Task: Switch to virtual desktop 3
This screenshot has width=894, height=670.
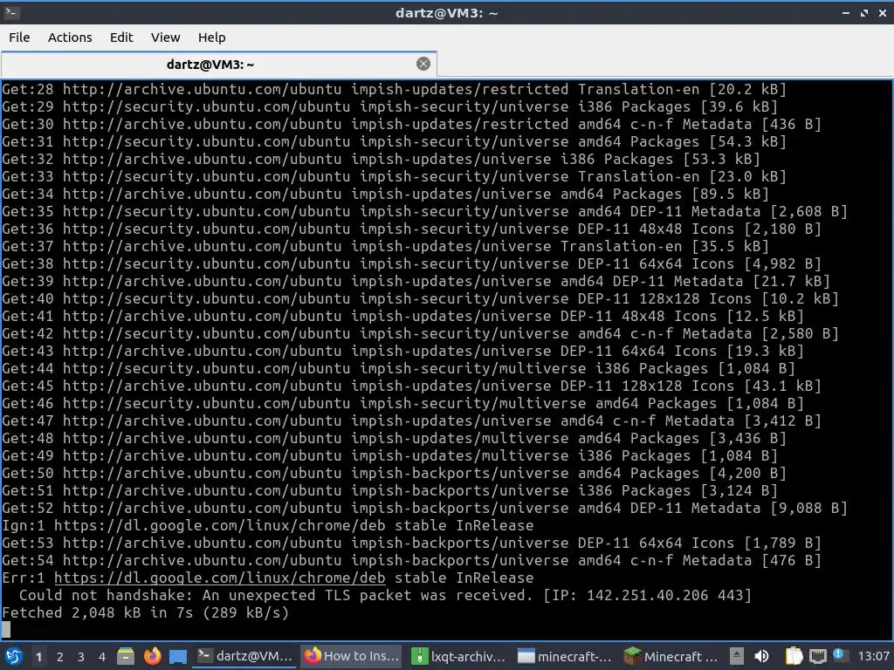Action: tap(80, 657)
